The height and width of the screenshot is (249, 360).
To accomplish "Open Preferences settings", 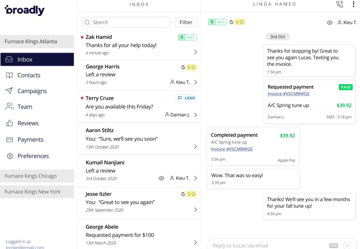I will [x=33, y=156].
